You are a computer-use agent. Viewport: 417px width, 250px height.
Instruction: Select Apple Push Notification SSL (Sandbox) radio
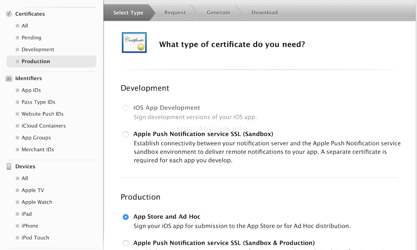(x=126, y=134)
